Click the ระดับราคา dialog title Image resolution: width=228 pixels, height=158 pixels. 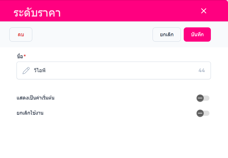click(37, 13)
